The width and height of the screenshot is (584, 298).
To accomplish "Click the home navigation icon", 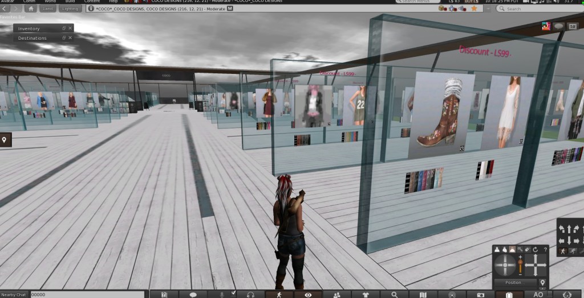I will pos(30,9).
